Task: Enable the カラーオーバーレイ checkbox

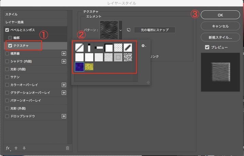Action: 7,85
